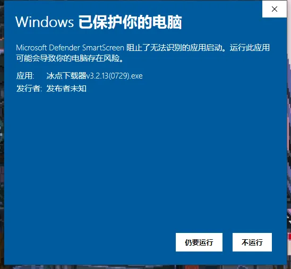Click the empty blue area of the dialog

(x=145, y=158)
